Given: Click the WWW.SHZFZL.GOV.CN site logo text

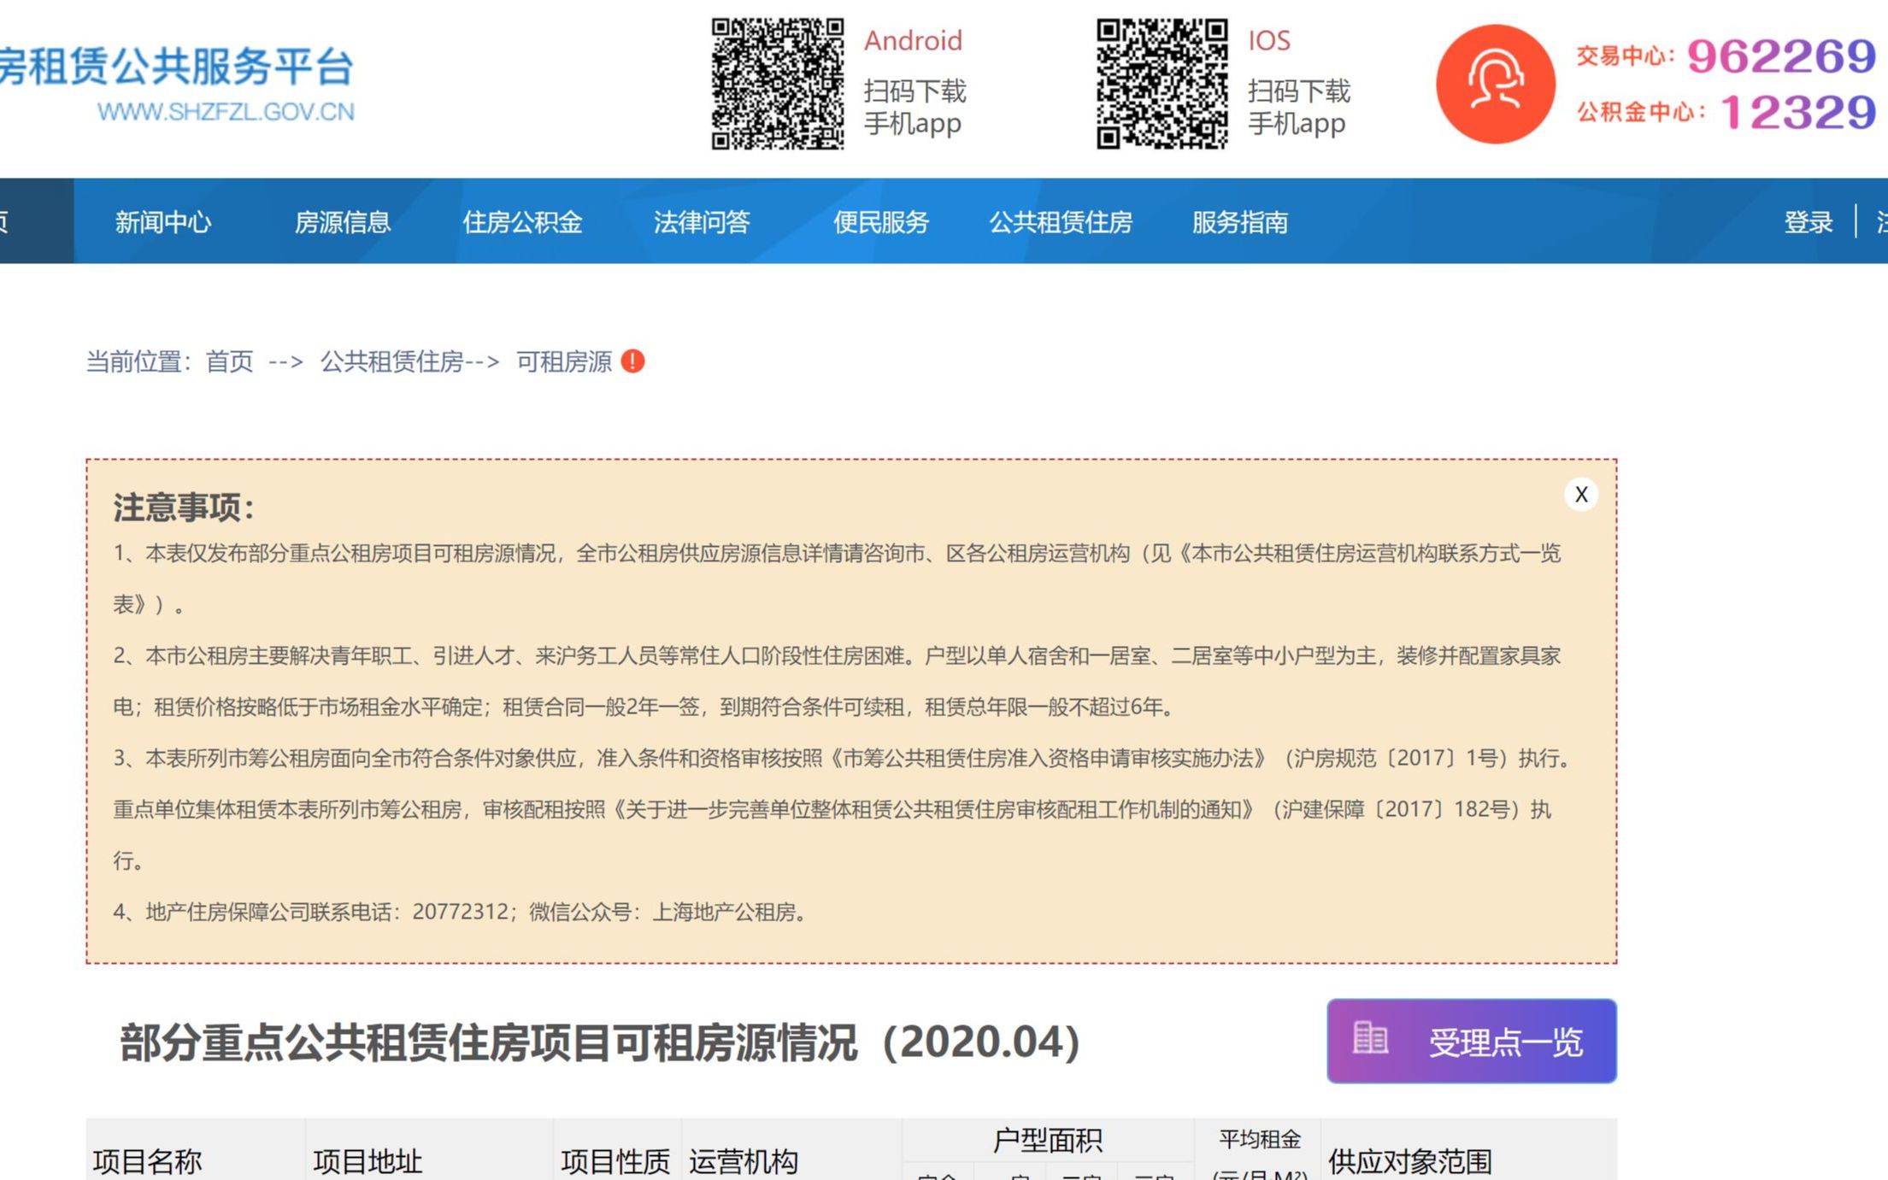Looking at the screenshot, I should coord(226,112).
